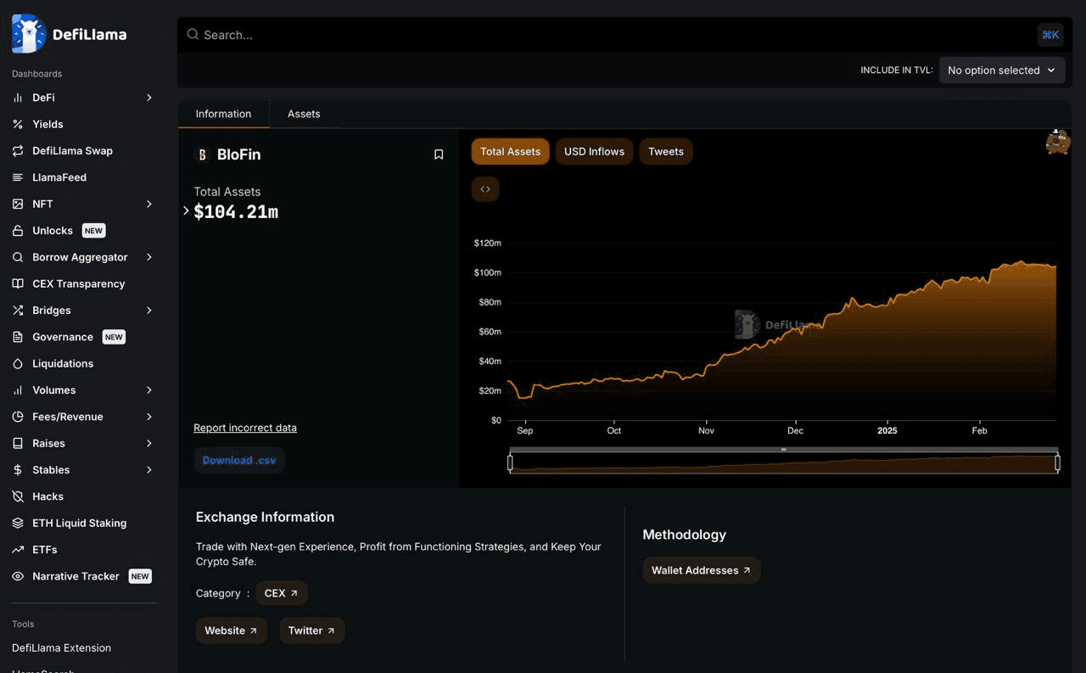Click the ETFs trending arrow icon
The image size is (1086, 673).
click(18, 550)
